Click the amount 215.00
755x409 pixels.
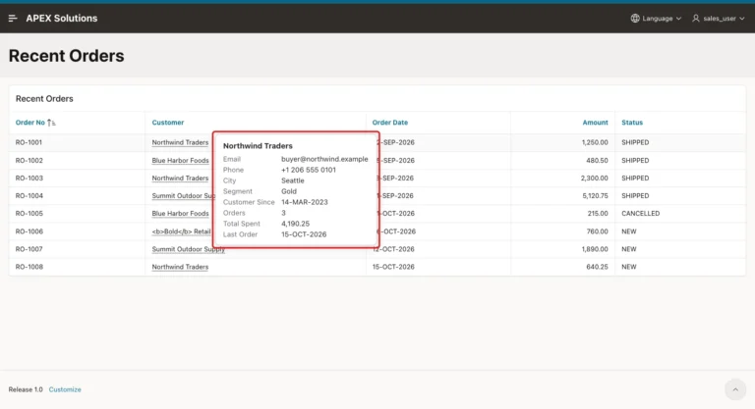[598, 214]
